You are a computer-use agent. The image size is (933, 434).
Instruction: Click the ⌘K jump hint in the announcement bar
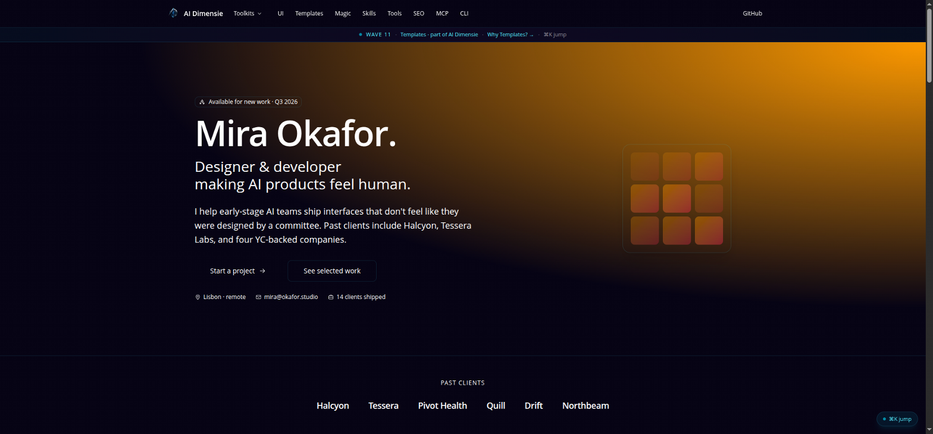(x=555, y=34)
